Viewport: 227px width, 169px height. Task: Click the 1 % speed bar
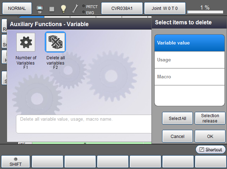pyautogui.click(x=204, y=8)
